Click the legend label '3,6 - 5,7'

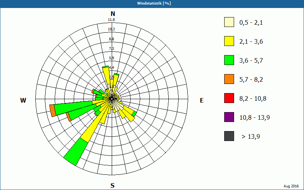251,61
